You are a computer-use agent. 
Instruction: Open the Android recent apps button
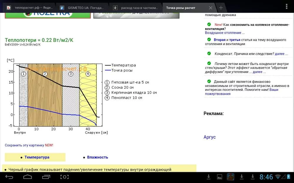click(46, 177)
